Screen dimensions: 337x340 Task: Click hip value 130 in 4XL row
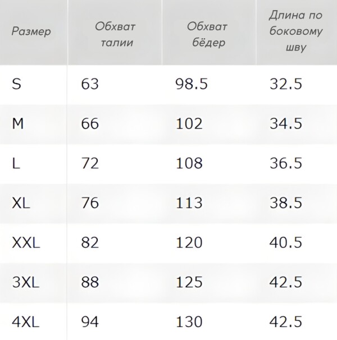pos(189,322)
